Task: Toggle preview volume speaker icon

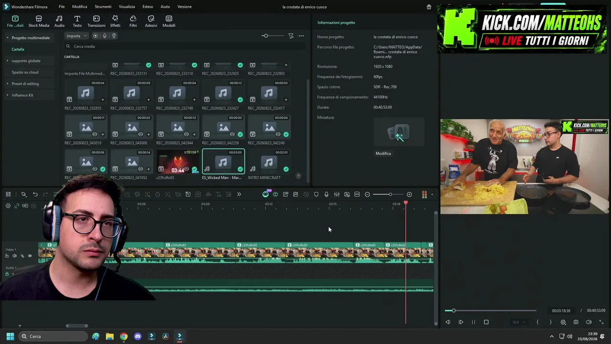Action: coord(589,322)
